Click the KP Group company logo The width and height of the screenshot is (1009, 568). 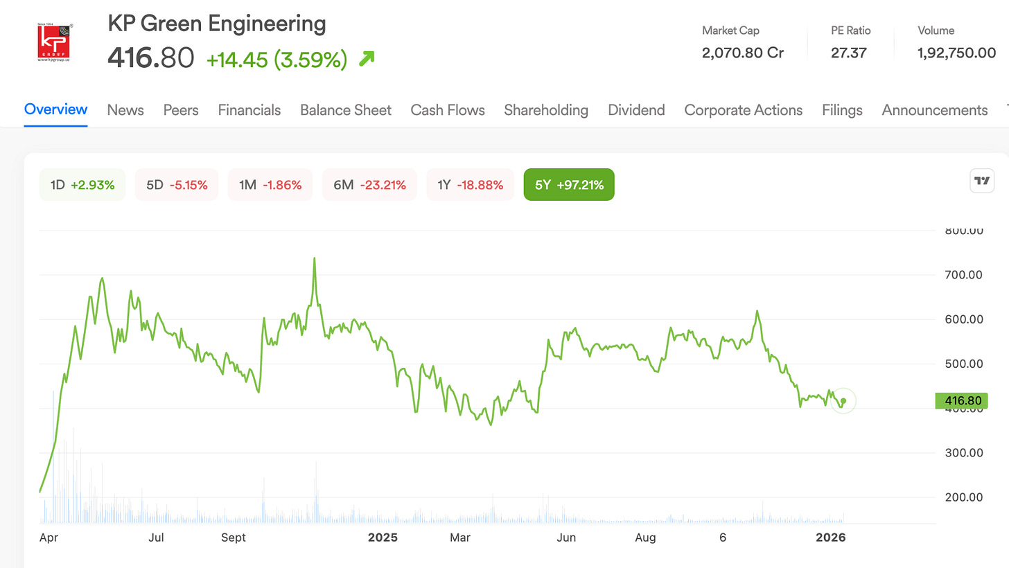coord(55,42)
